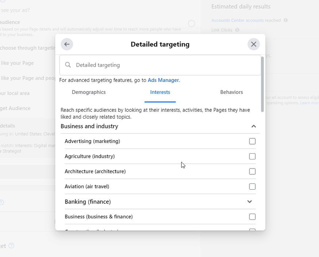Enable the Advertising (marketing) checkbox
319x257 pixels.
coord(252,141)
